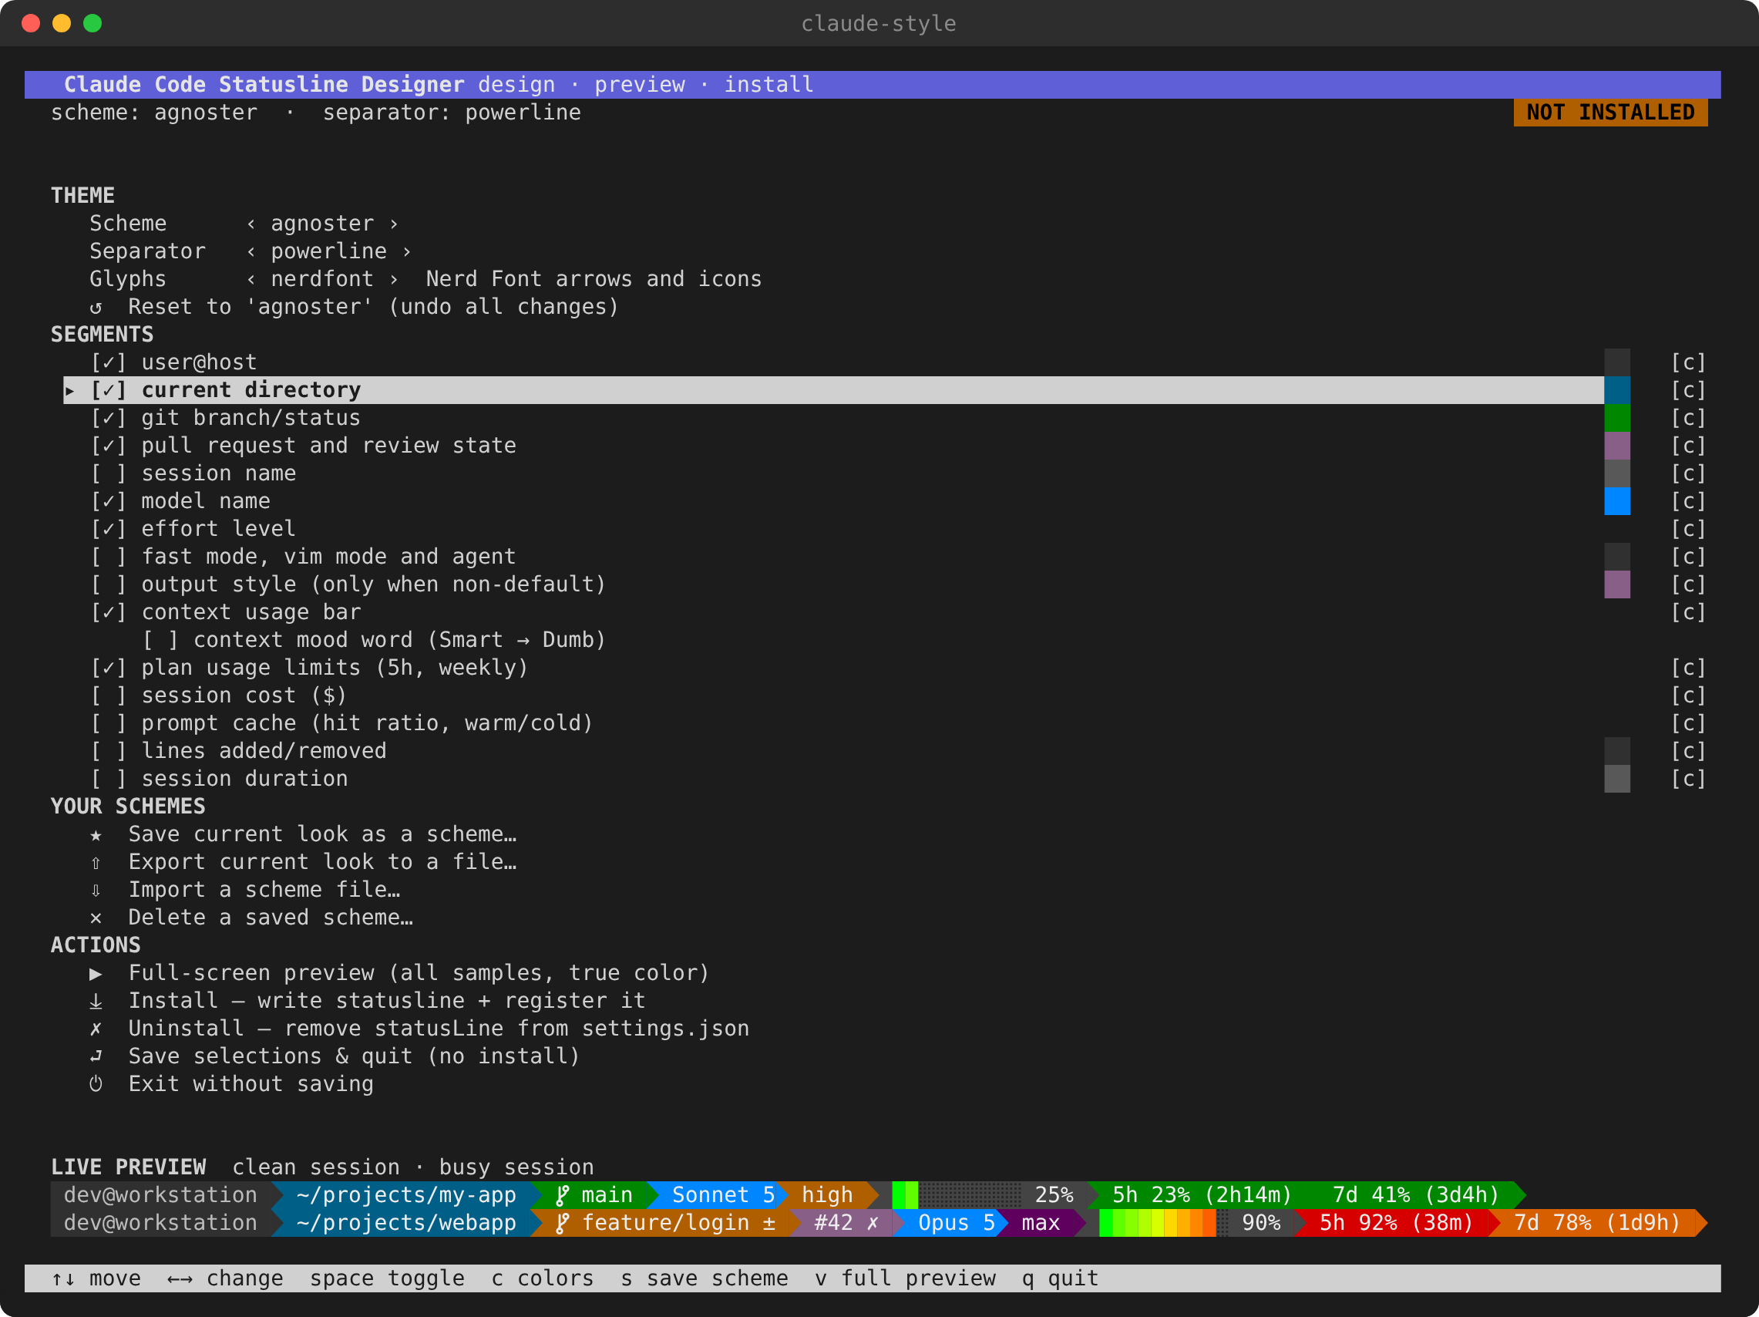Click the reset arrow icon beside 'Reset to agnoster'
This screenshot has width=1759, height=1317.
96,307
